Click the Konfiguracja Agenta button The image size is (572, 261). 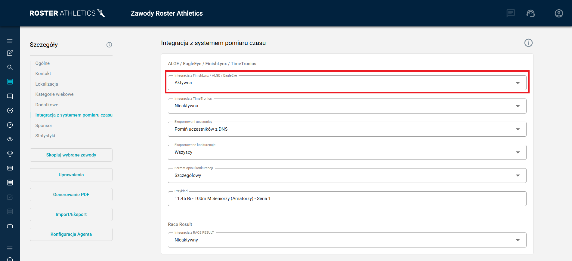[x=71, y=234]
